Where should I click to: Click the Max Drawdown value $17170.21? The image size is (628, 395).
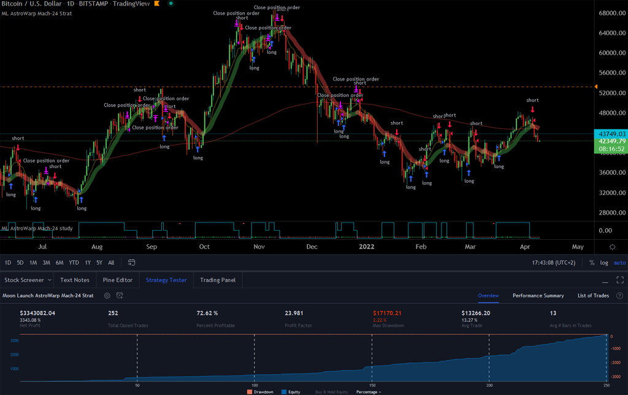click(x=388, y=313)
